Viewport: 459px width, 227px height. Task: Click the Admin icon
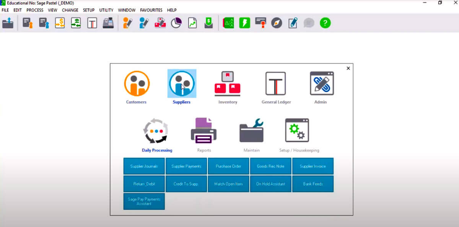(x=322, y=83)
